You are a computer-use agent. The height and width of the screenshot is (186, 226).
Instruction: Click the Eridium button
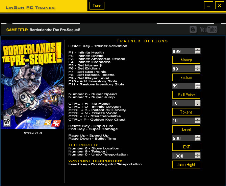pyautogui.click(x=186, y=78)
